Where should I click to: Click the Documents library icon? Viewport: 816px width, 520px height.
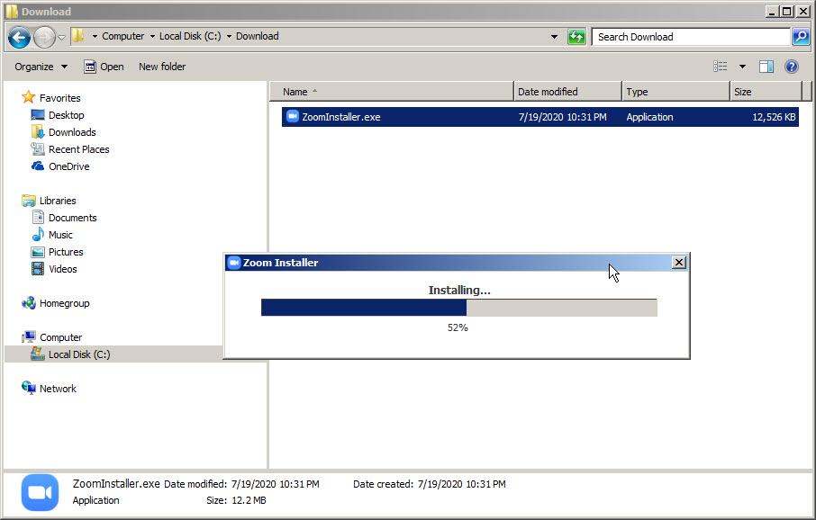point(38,218)
